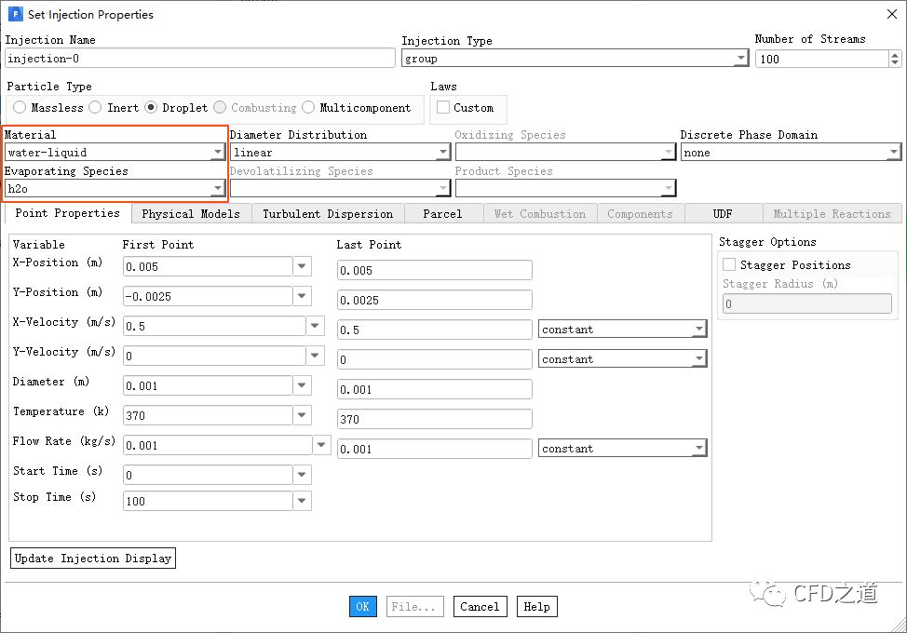Click the OK button
Image resolution: width=907 pixels, height=633 pixels.
coord(362,607)
